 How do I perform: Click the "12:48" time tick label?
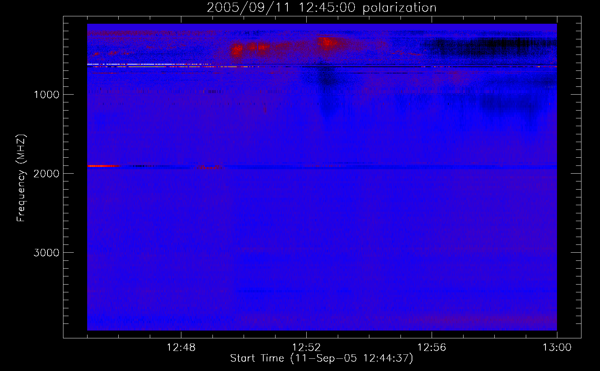pyautogui.click(x=181, y=348)
